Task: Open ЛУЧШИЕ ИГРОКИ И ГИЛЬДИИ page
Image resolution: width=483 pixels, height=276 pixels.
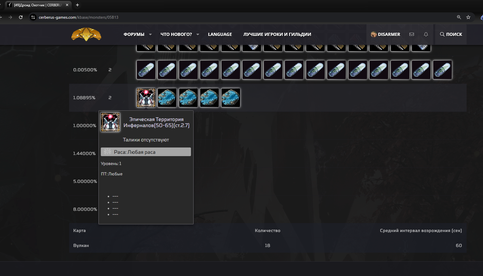Action: click(x=277, y=34)
